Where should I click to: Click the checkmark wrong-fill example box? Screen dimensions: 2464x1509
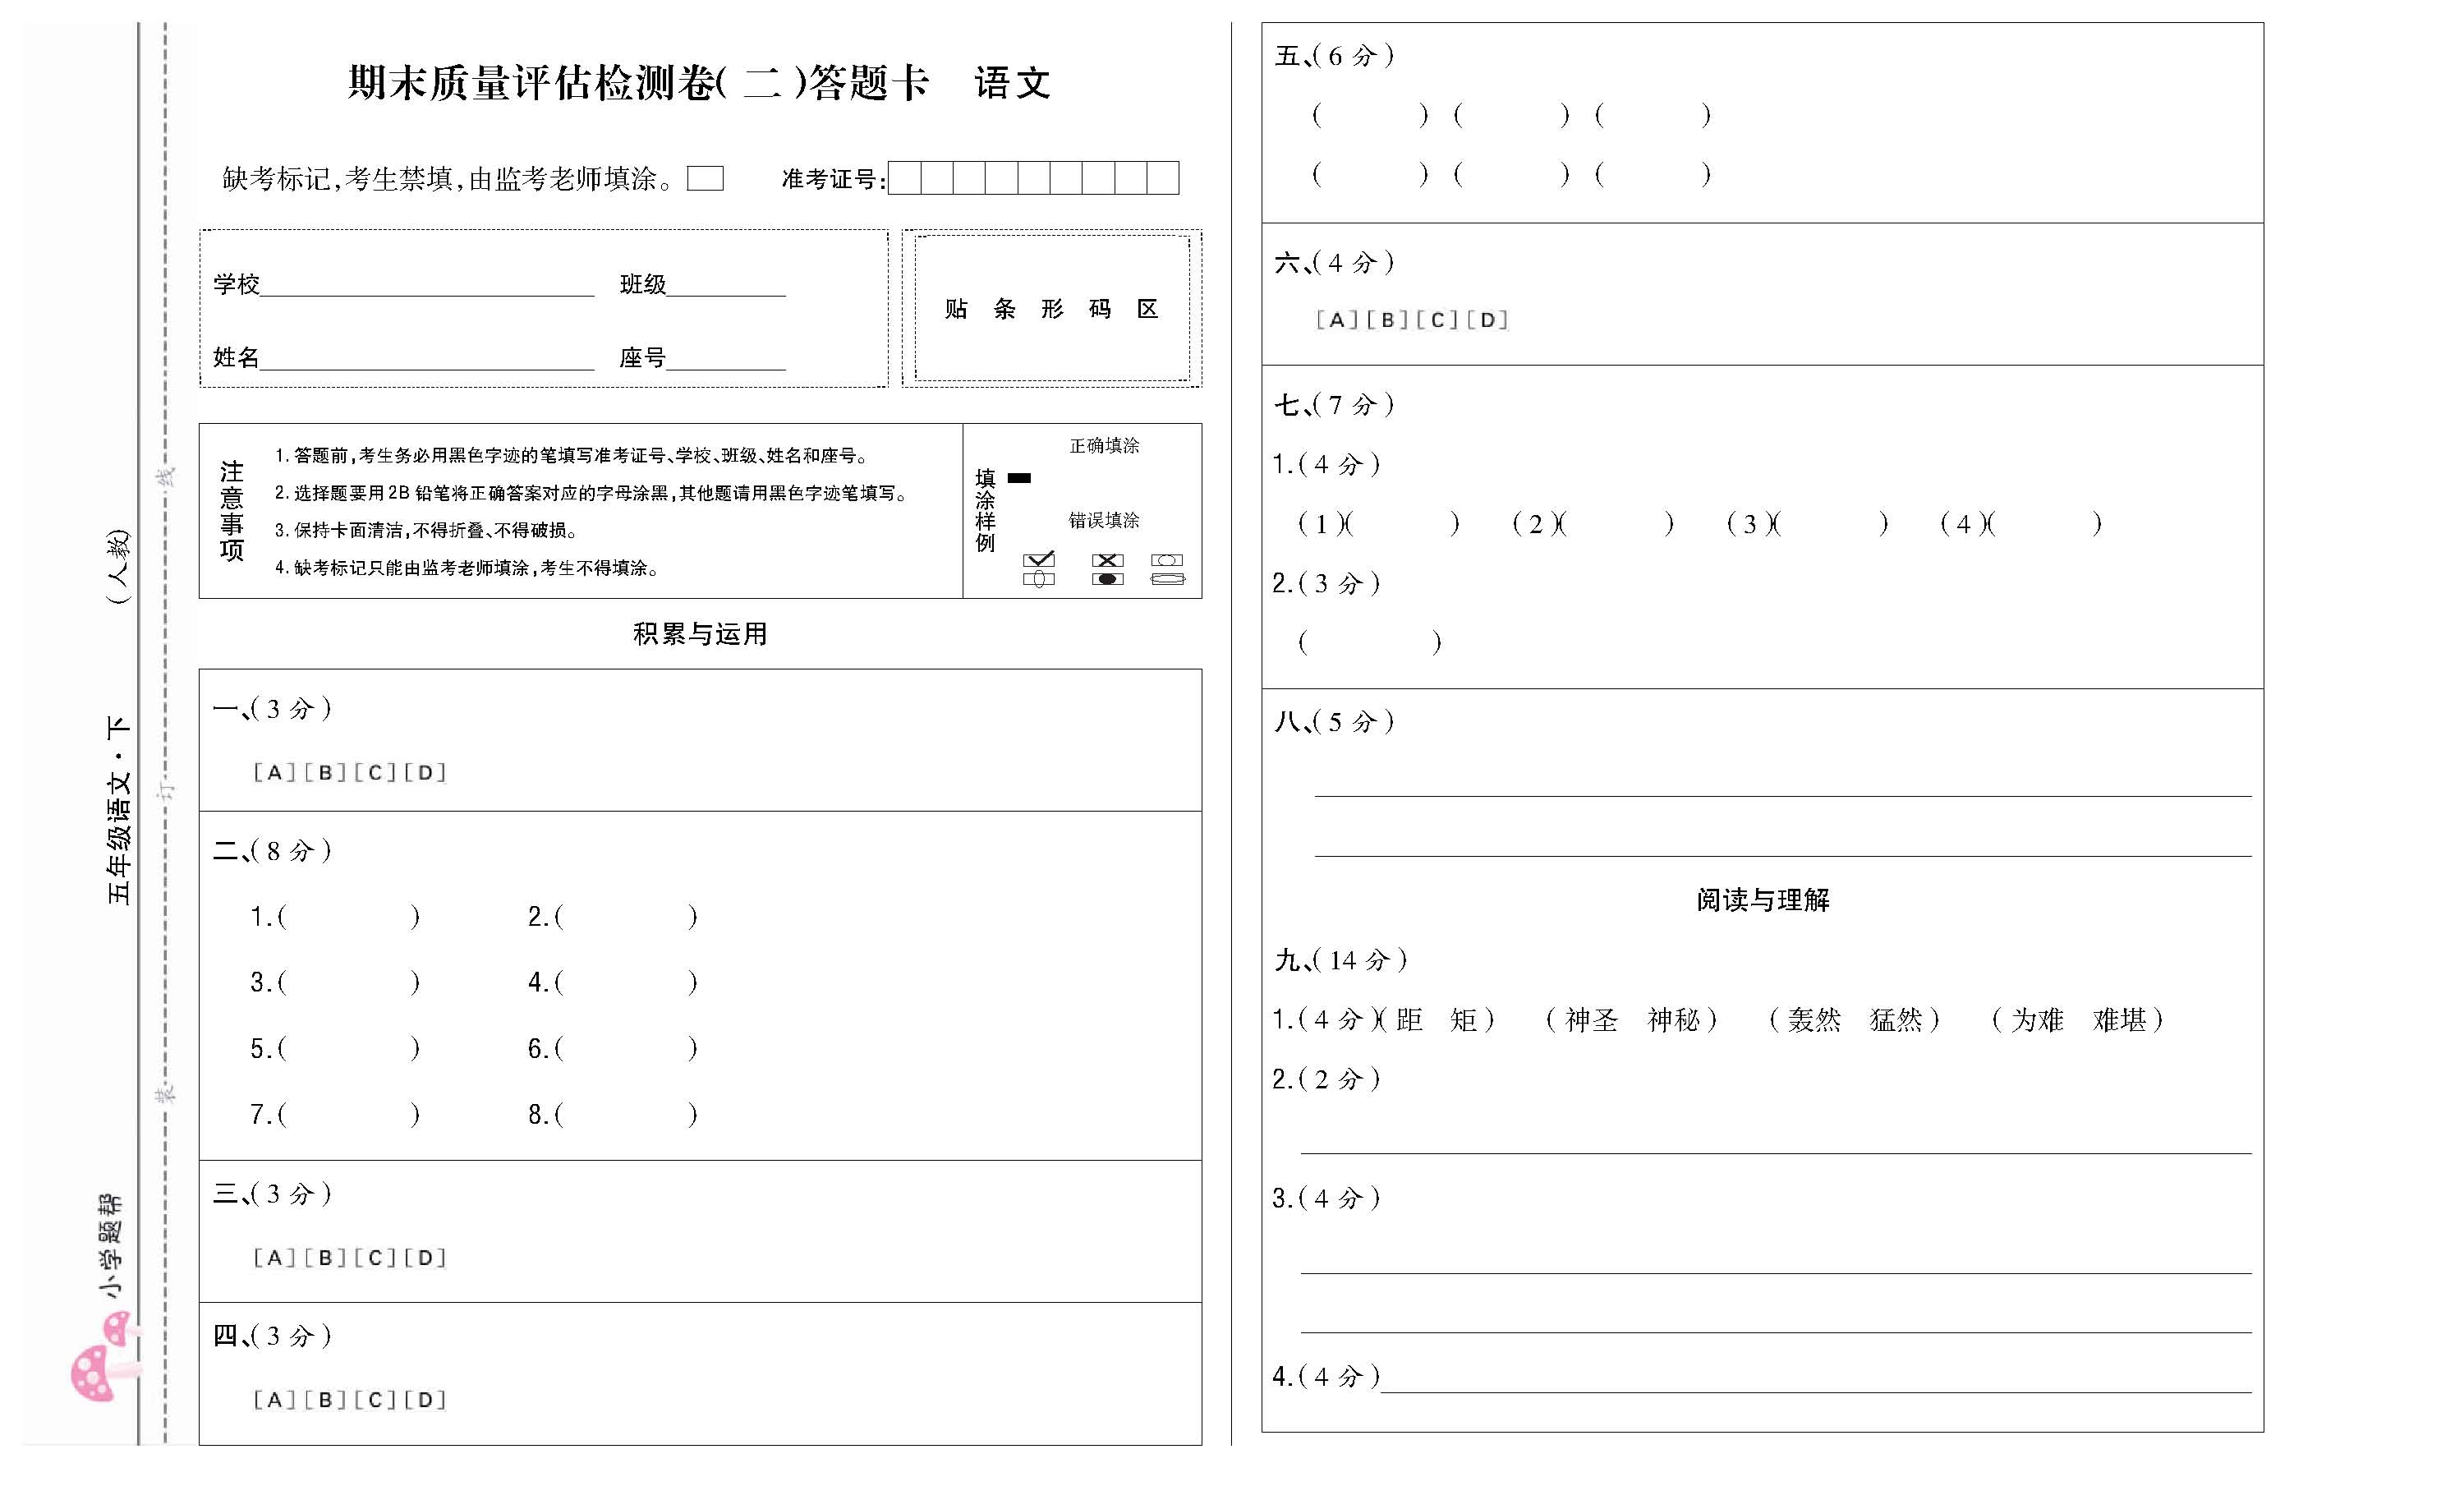(x=1039, y=560)
